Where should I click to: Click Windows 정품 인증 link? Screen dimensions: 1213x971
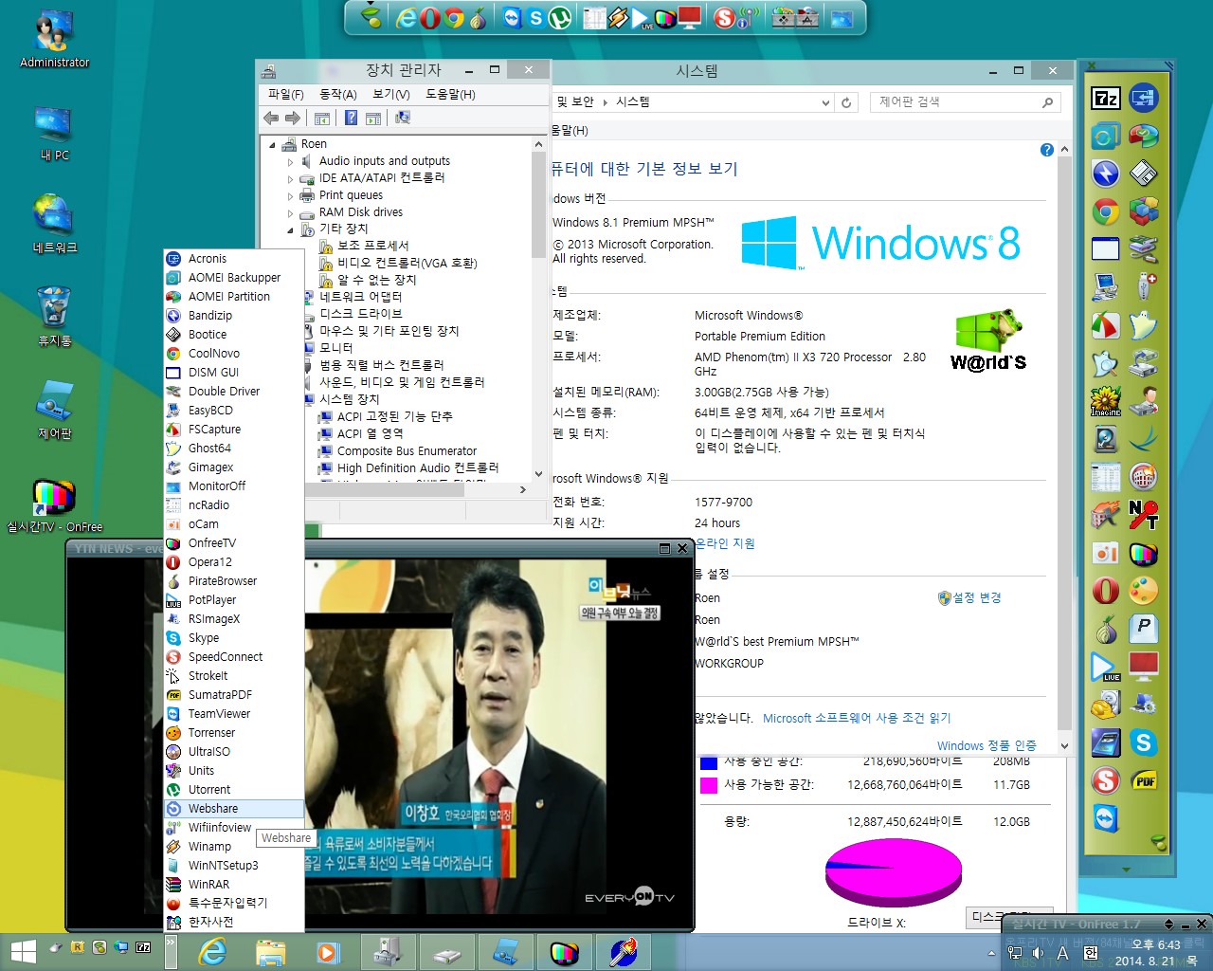987,745
